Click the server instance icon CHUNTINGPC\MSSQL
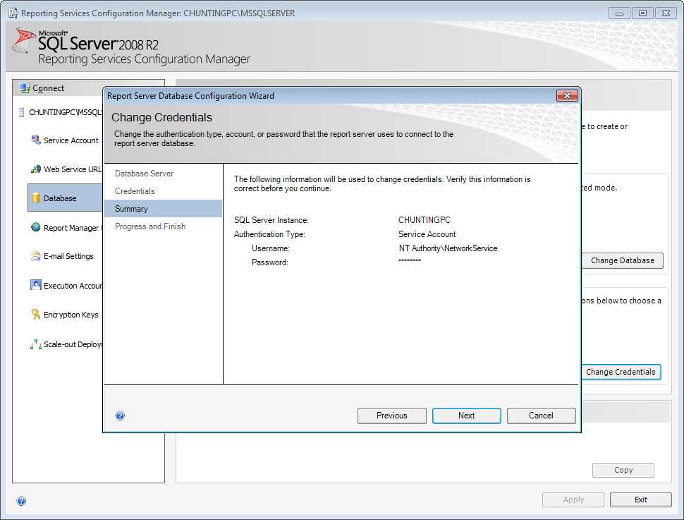Image resolution: width=684 pixels, height=520 pixels. (21, 112)
